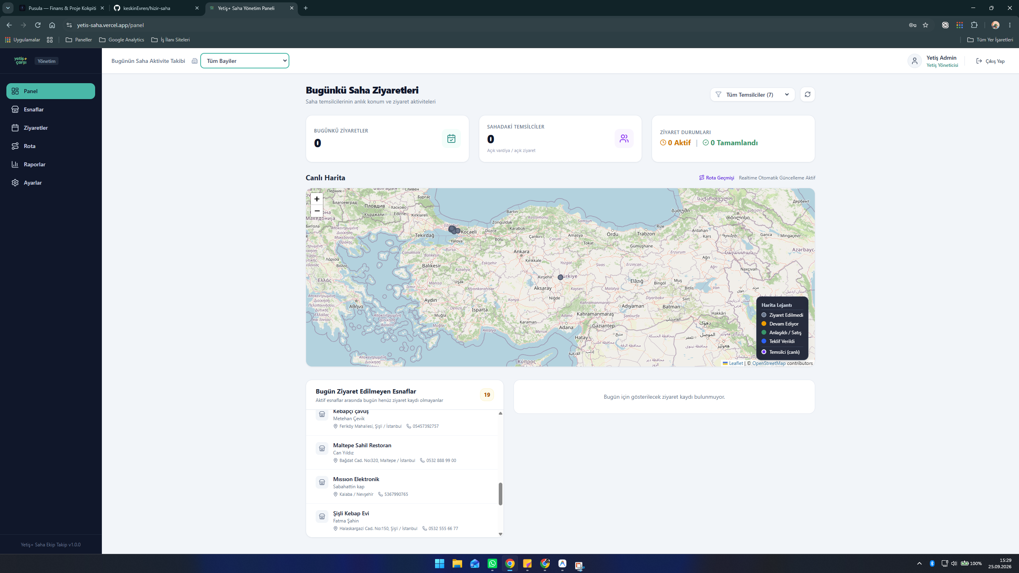Viewport: 1019px width, 573px height.
Task: Open the Panel sidebar item
Action: pyautogui.click(x=51, y=91)
